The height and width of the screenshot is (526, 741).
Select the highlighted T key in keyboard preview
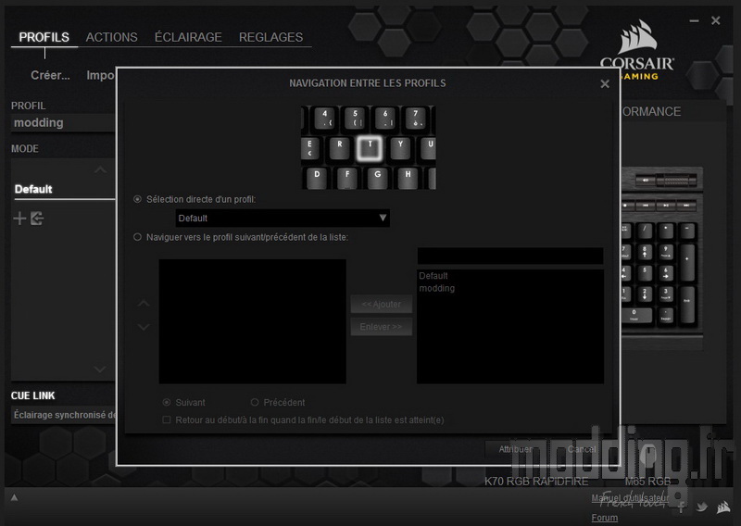[x=370, y=148]
